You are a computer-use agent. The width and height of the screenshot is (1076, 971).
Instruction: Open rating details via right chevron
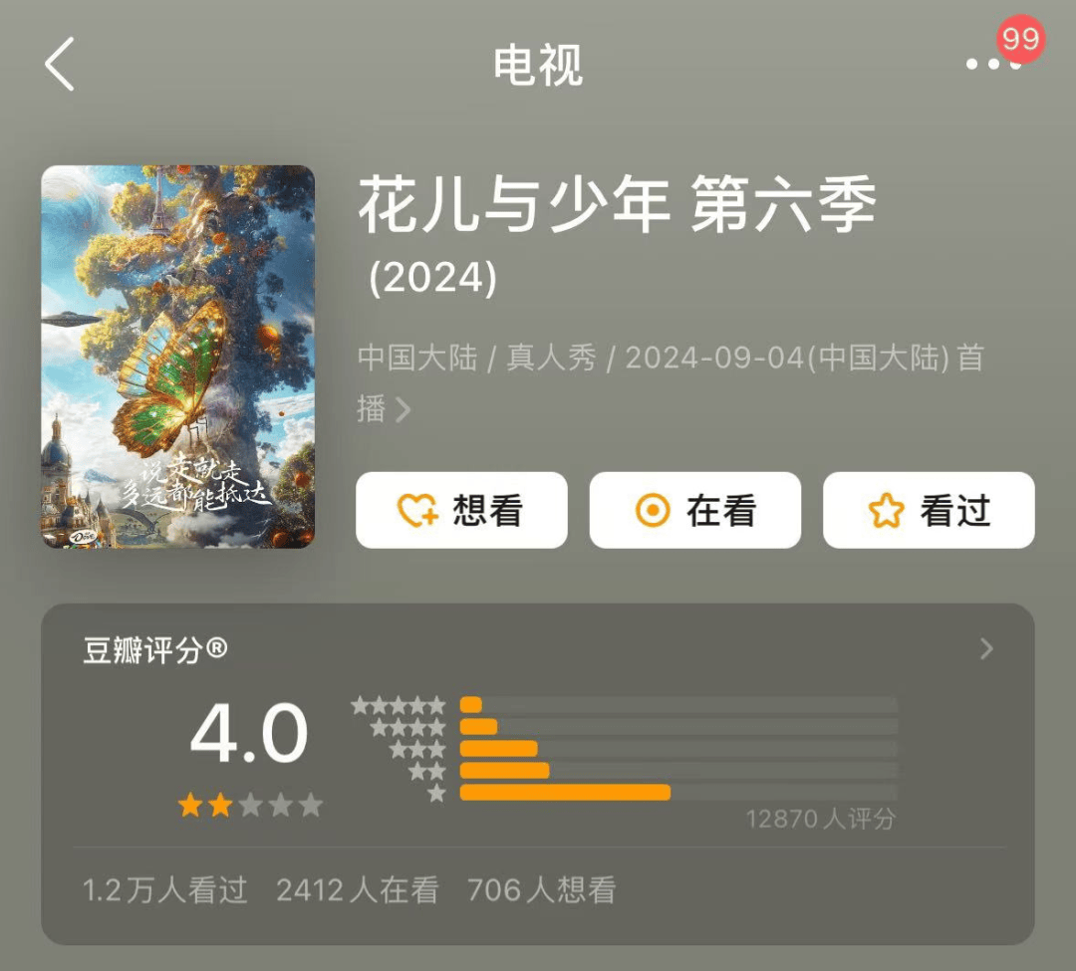986,648
